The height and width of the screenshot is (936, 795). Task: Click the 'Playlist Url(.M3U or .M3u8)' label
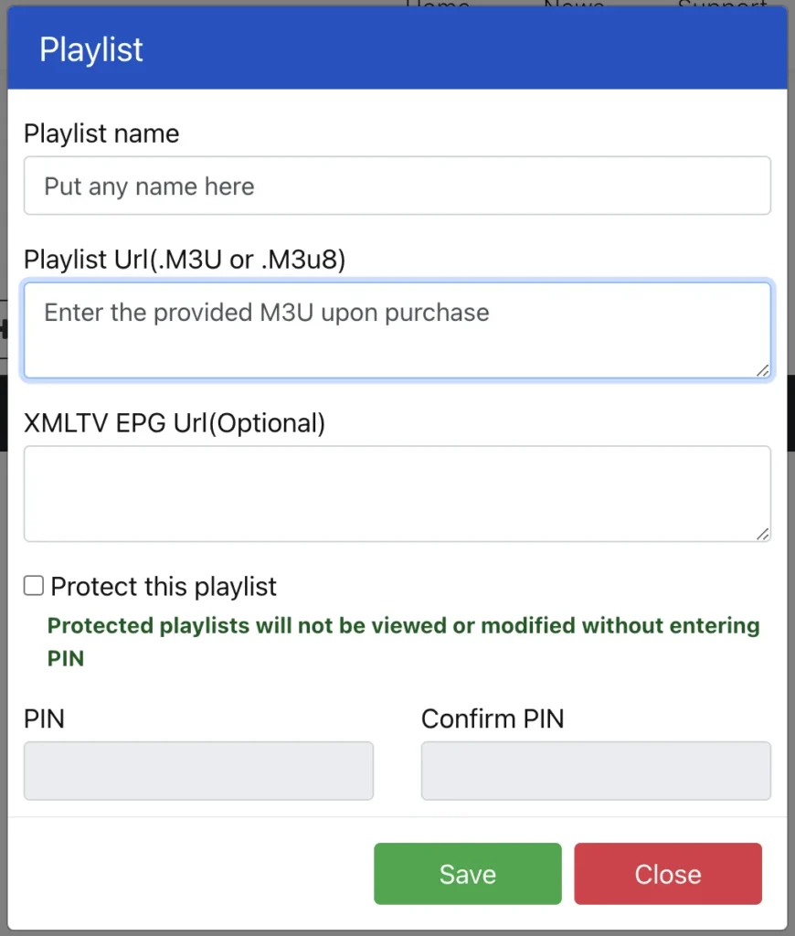click(x=185, y=260)
